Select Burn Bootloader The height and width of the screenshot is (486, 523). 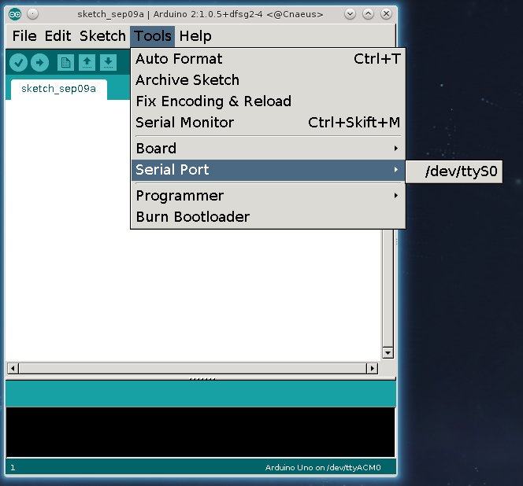coord(268,217)
